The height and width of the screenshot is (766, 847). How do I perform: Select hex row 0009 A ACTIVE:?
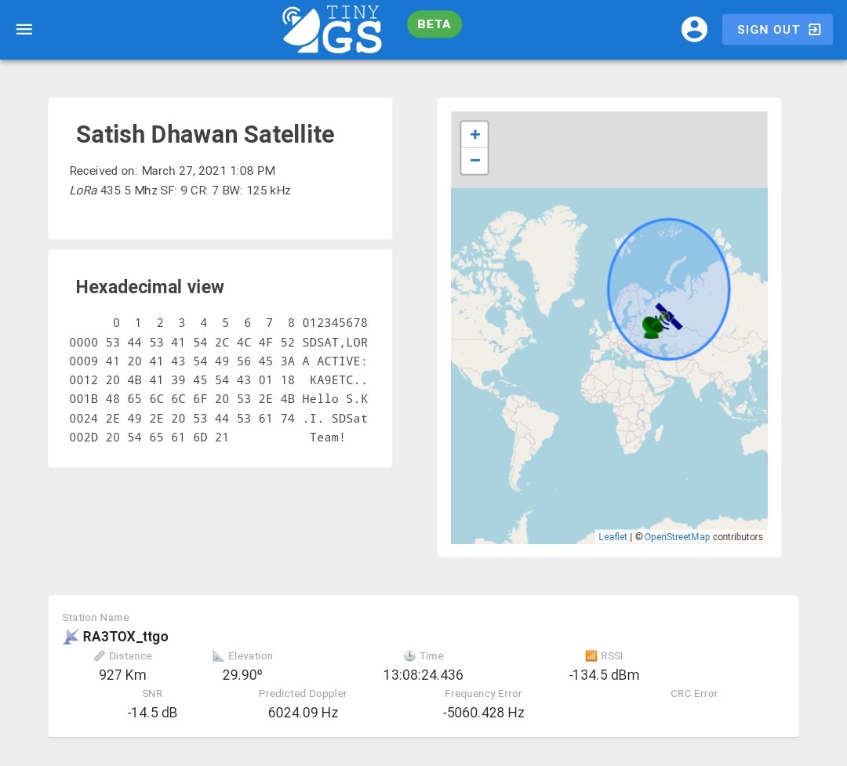[x=218, y=361]
